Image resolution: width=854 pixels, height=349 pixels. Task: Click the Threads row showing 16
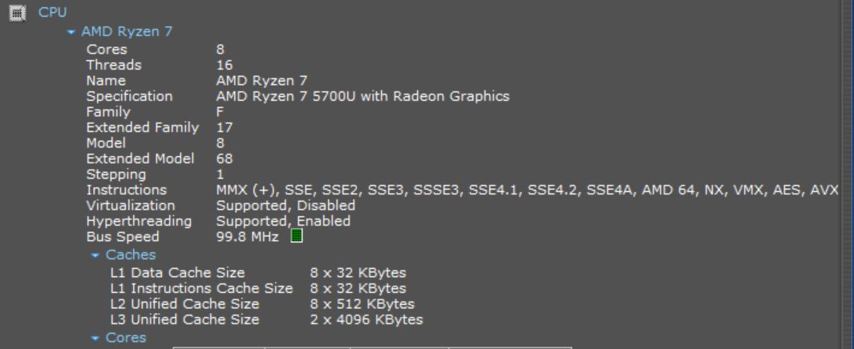pyautogui.click(x=160, y=65)
